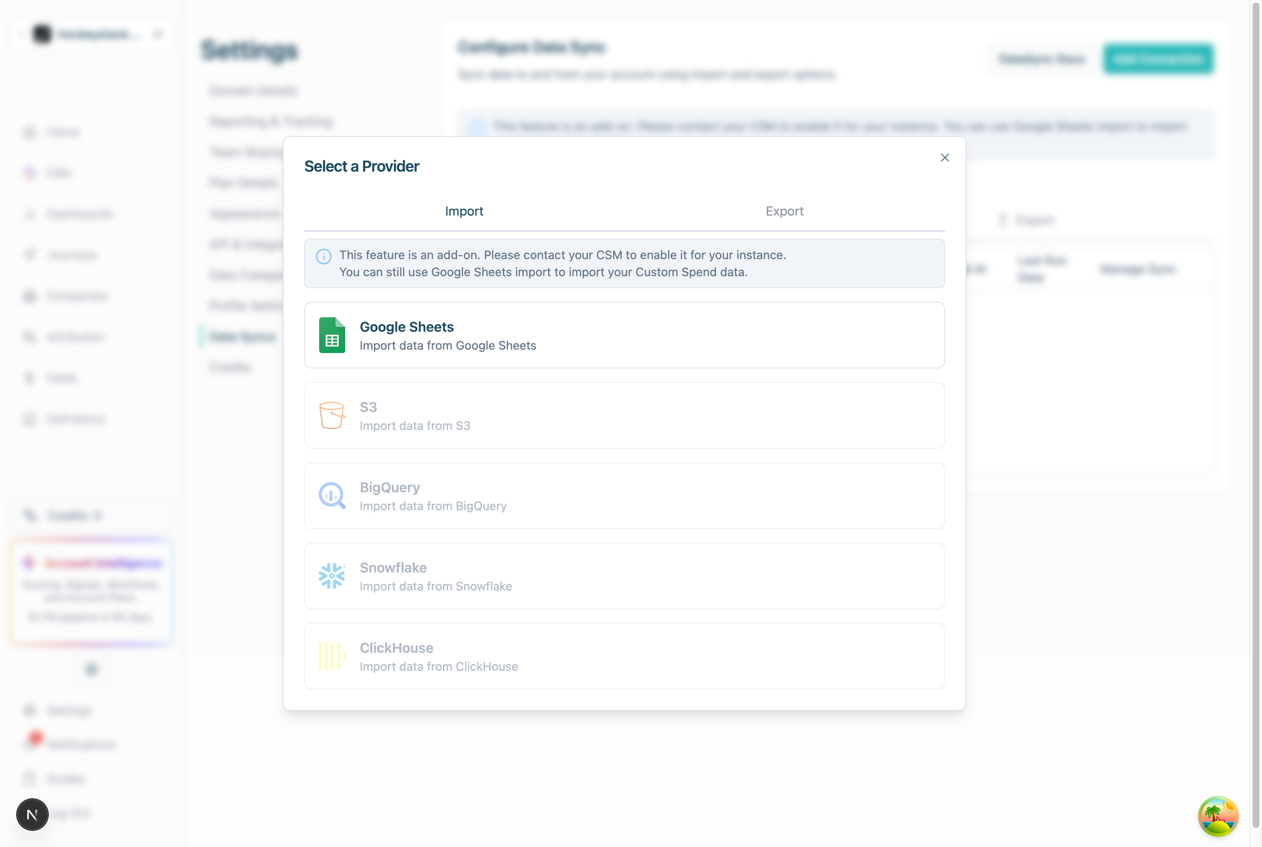This screenshot has height=847, width=1262.
Task: Click the palm tree beach avatar icon
Action: click(1218, 816)
